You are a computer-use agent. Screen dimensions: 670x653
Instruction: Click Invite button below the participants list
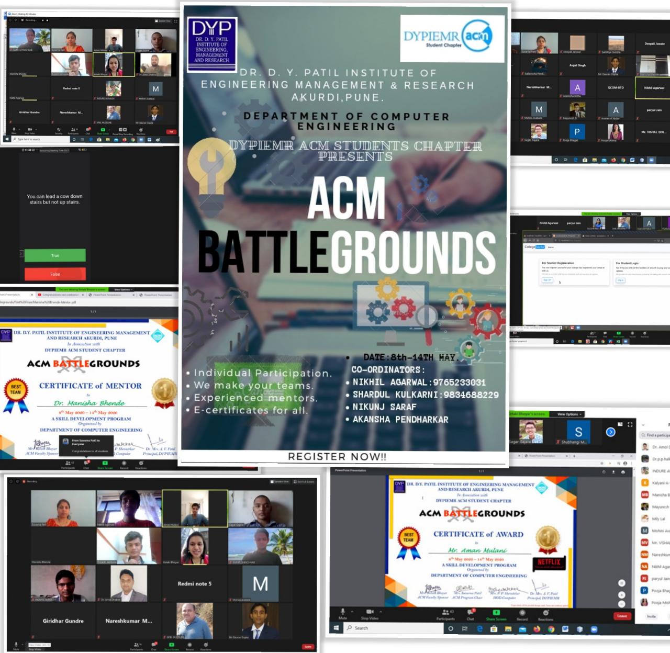(651, 616)
